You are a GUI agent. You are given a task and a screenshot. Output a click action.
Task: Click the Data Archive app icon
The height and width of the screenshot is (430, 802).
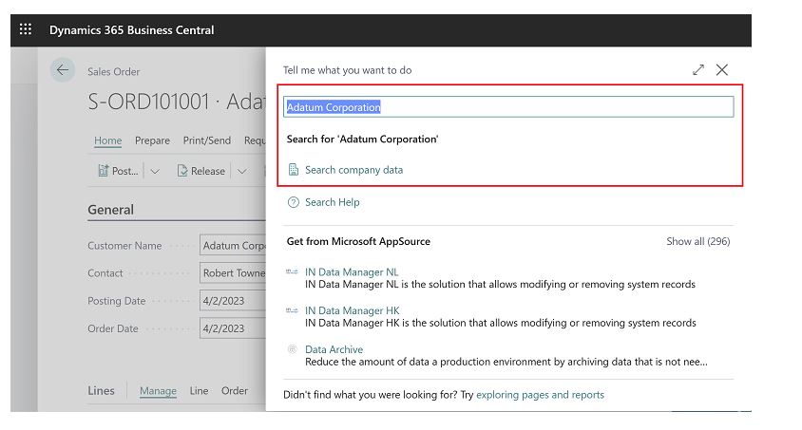point(293,350)
